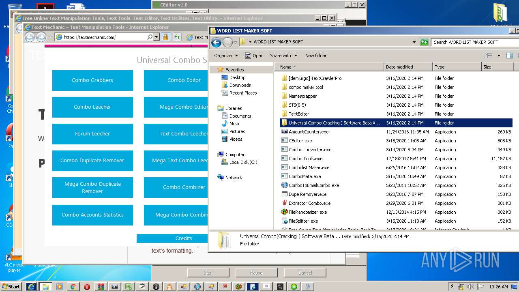Open the Organize dropdown menu

(x=226, y=56)
